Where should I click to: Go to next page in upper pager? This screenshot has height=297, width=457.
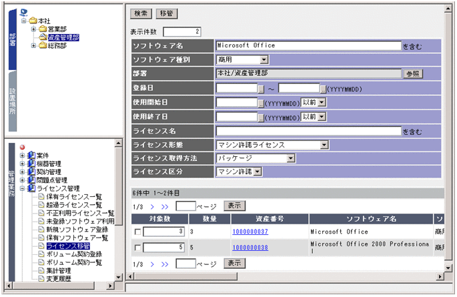(x=152, y=207)
